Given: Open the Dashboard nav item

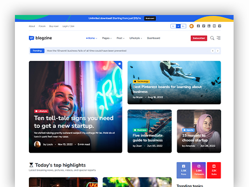Looking at the screenshot, I should pyautogui.click(x=153, y=38).
